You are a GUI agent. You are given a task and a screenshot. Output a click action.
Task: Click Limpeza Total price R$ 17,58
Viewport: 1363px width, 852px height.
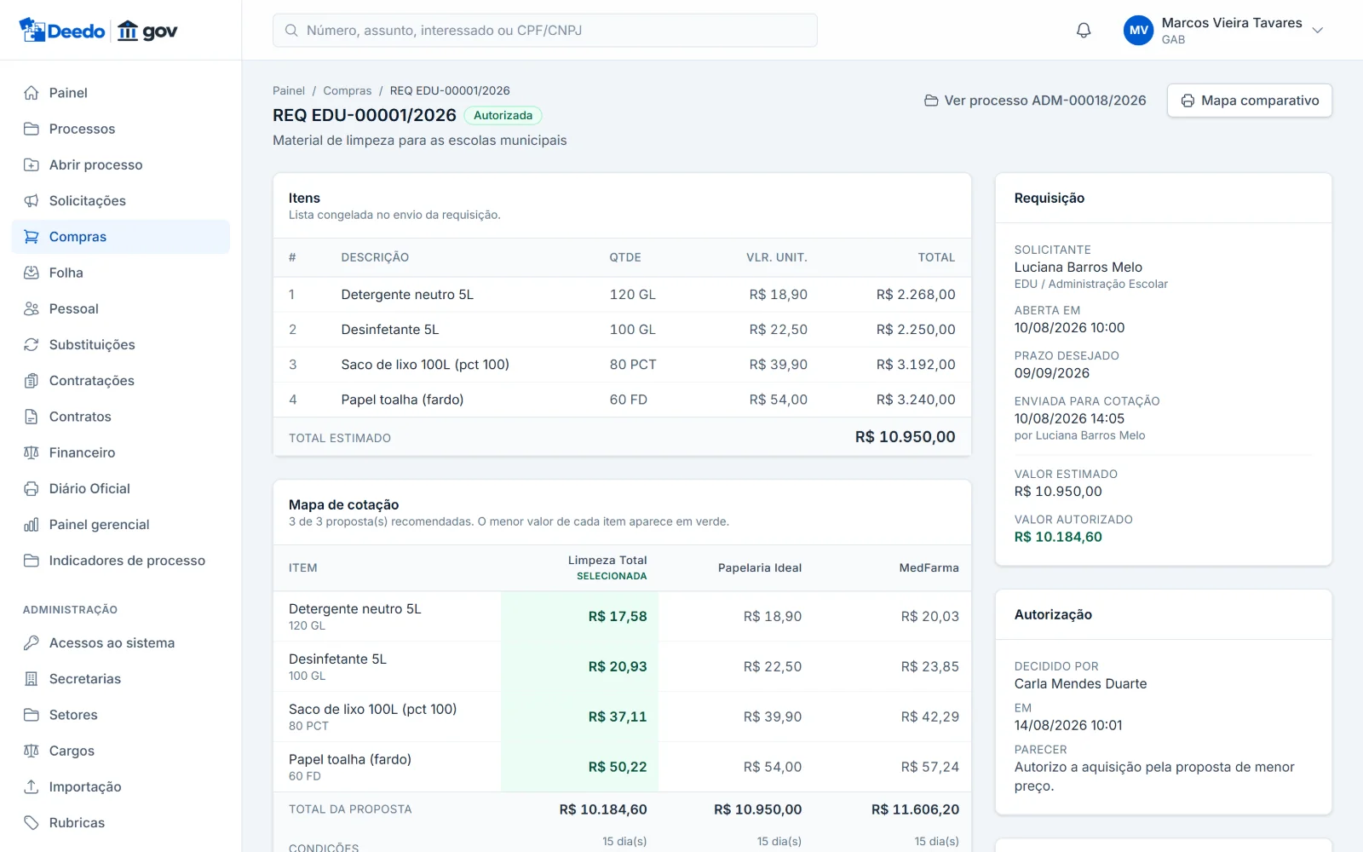coord(618,616)
